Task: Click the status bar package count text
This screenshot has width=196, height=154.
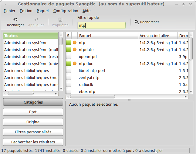Action: [82, 150]
